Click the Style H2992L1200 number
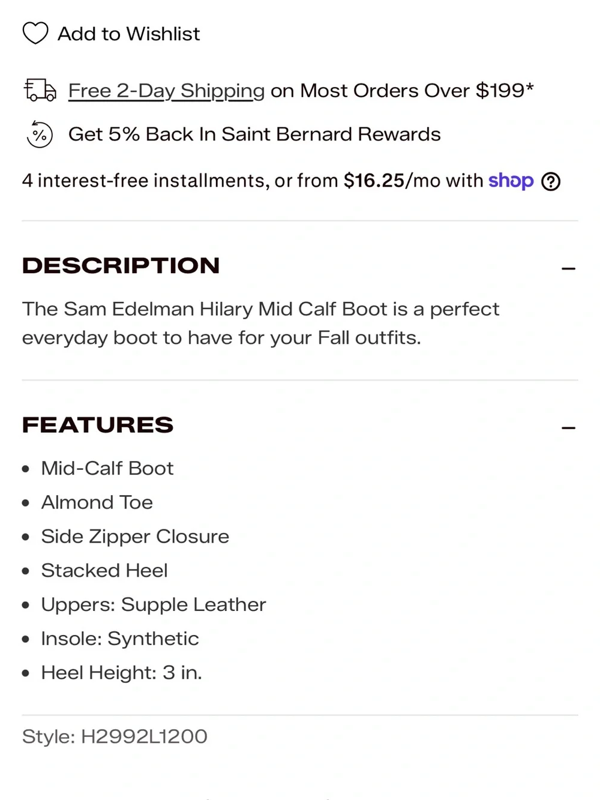The image size is (600, 800). coord(144,736)
